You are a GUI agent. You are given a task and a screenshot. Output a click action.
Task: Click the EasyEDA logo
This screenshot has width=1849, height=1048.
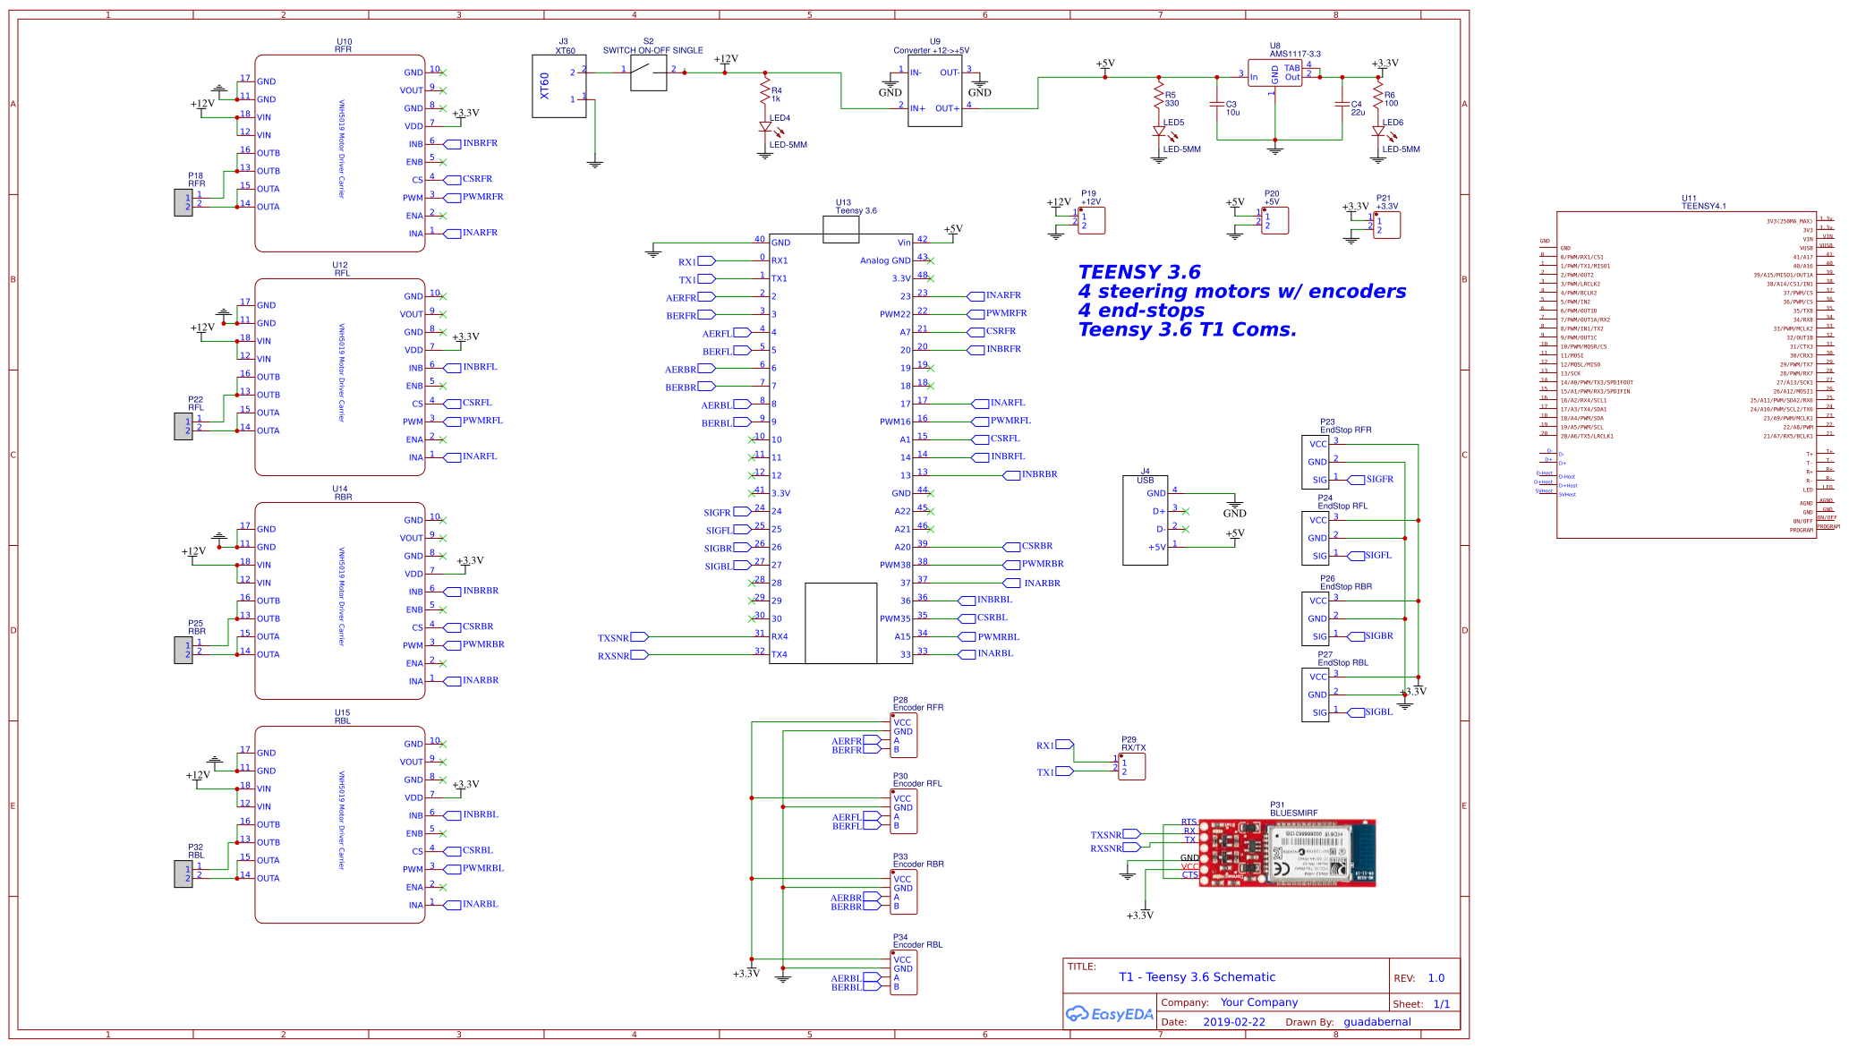(1110, 1014)
